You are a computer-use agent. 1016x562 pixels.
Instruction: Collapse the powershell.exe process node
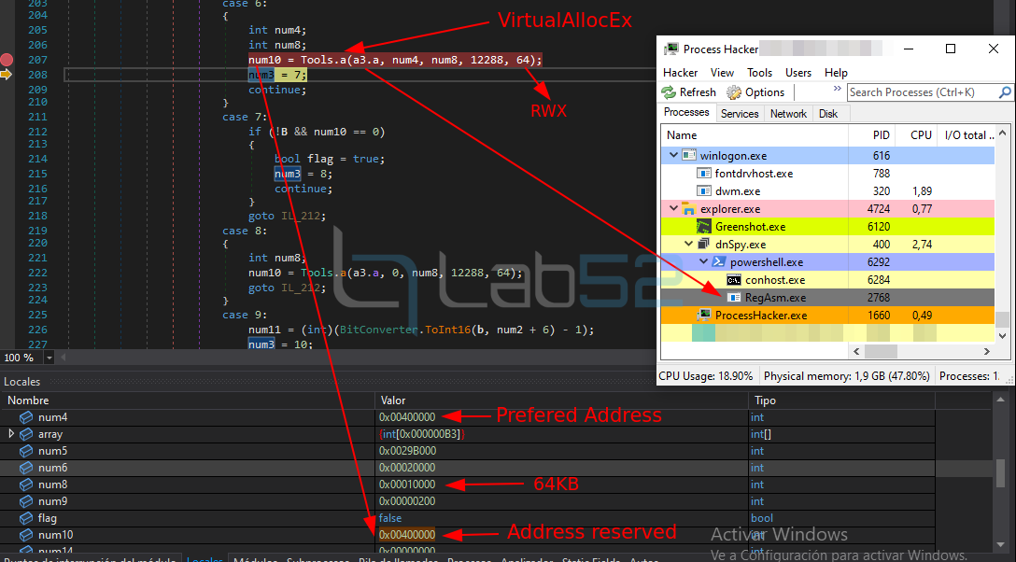(x=704, y=262)
